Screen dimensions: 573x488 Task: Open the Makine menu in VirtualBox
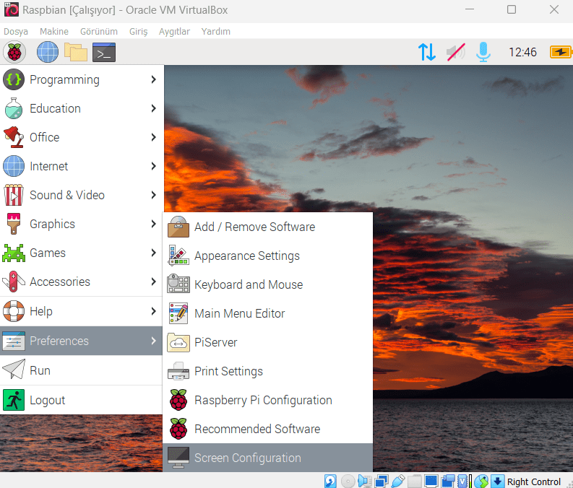coord(53,32)
